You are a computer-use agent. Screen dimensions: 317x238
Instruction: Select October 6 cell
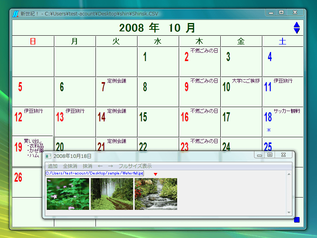[75, 92]
